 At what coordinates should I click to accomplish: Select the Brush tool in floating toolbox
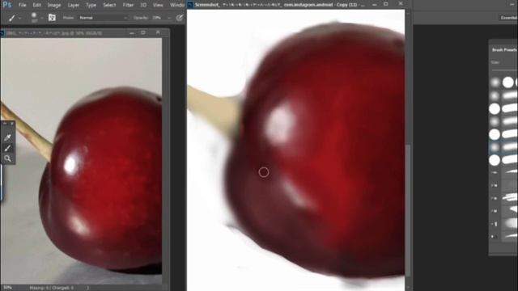coord(7,148)
